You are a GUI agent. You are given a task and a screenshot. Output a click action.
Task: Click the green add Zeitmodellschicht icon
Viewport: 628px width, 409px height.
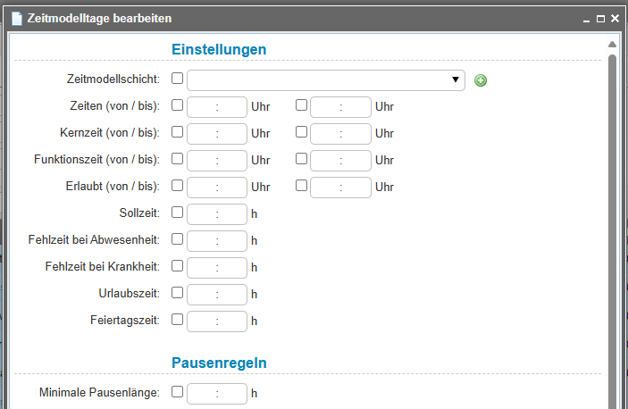point(481,80)
